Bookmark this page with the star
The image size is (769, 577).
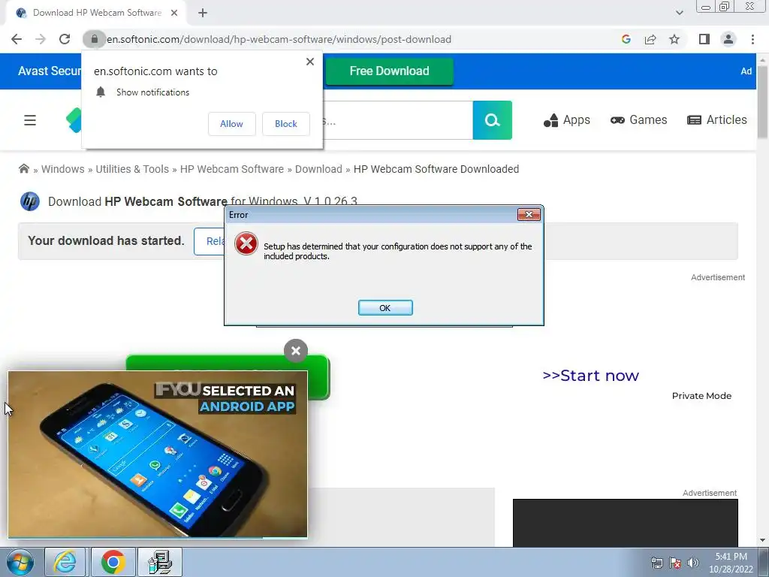click(x=674, y=39)
